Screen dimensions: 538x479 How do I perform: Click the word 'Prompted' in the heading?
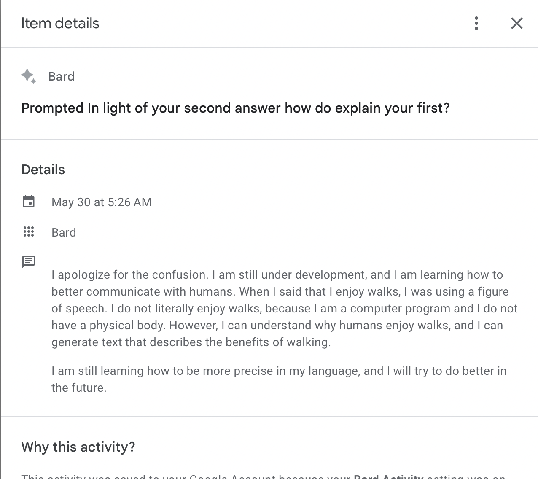(52, 108)
